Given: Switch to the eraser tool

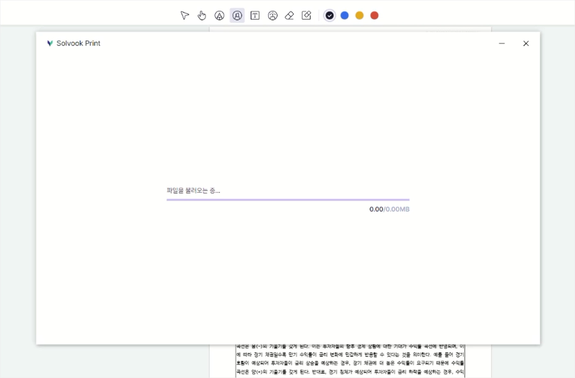Looking at the screenshot, I should [x=289, y=16].
